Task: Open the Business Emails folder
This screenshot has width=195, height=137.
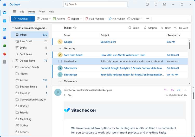Action: click(x=30, y=87)
